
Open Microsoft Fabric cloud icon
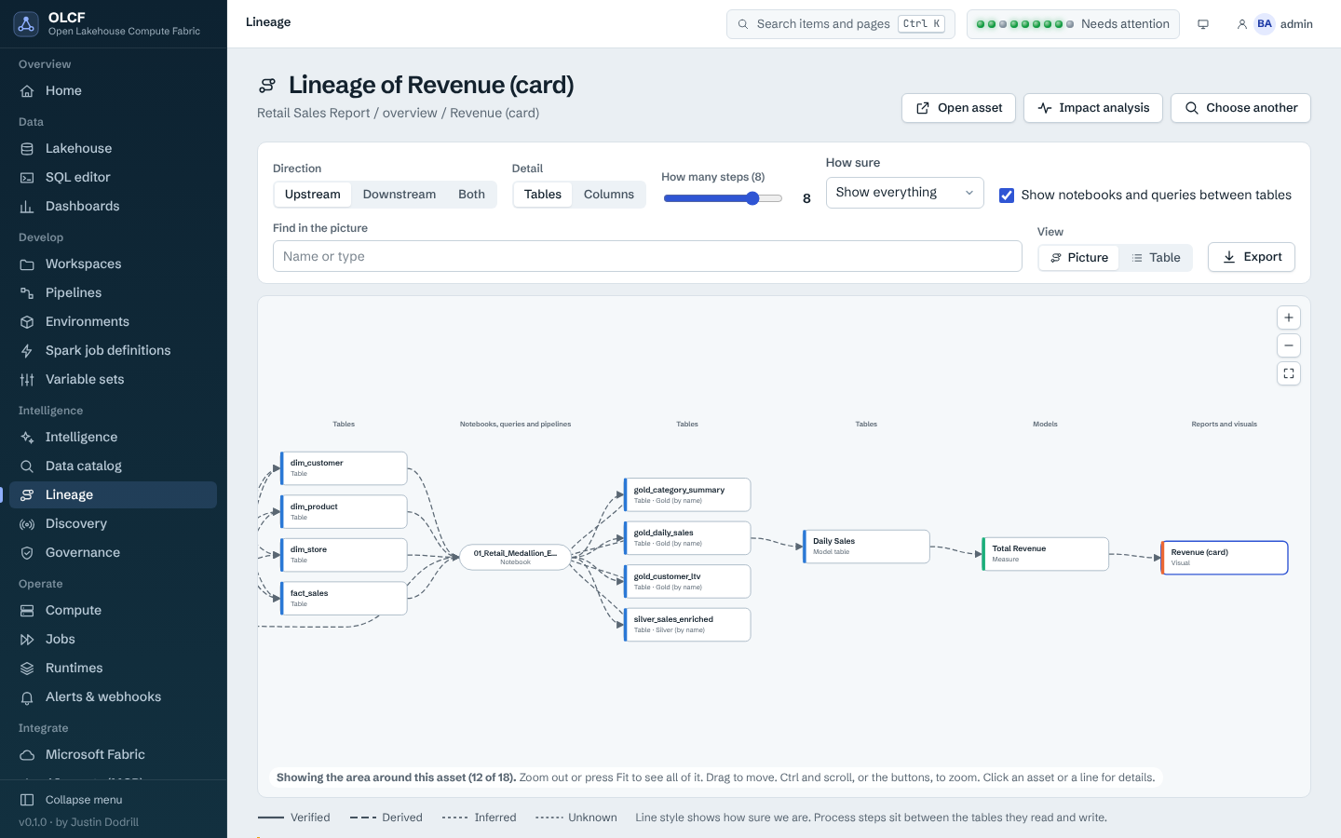point(27,754)
